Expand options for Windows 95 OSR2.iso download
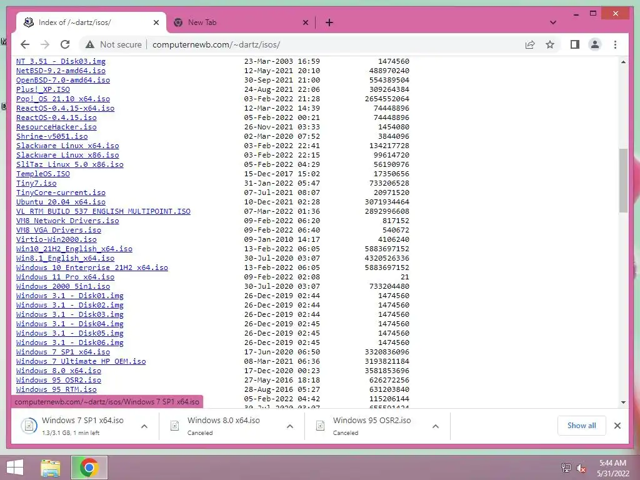Viewport: 640px width, 480px height. coord(436,426)
